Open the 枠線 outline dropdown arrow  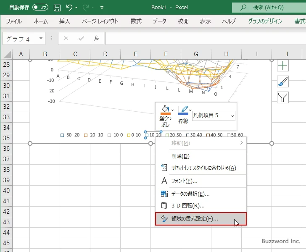(190, 110)
